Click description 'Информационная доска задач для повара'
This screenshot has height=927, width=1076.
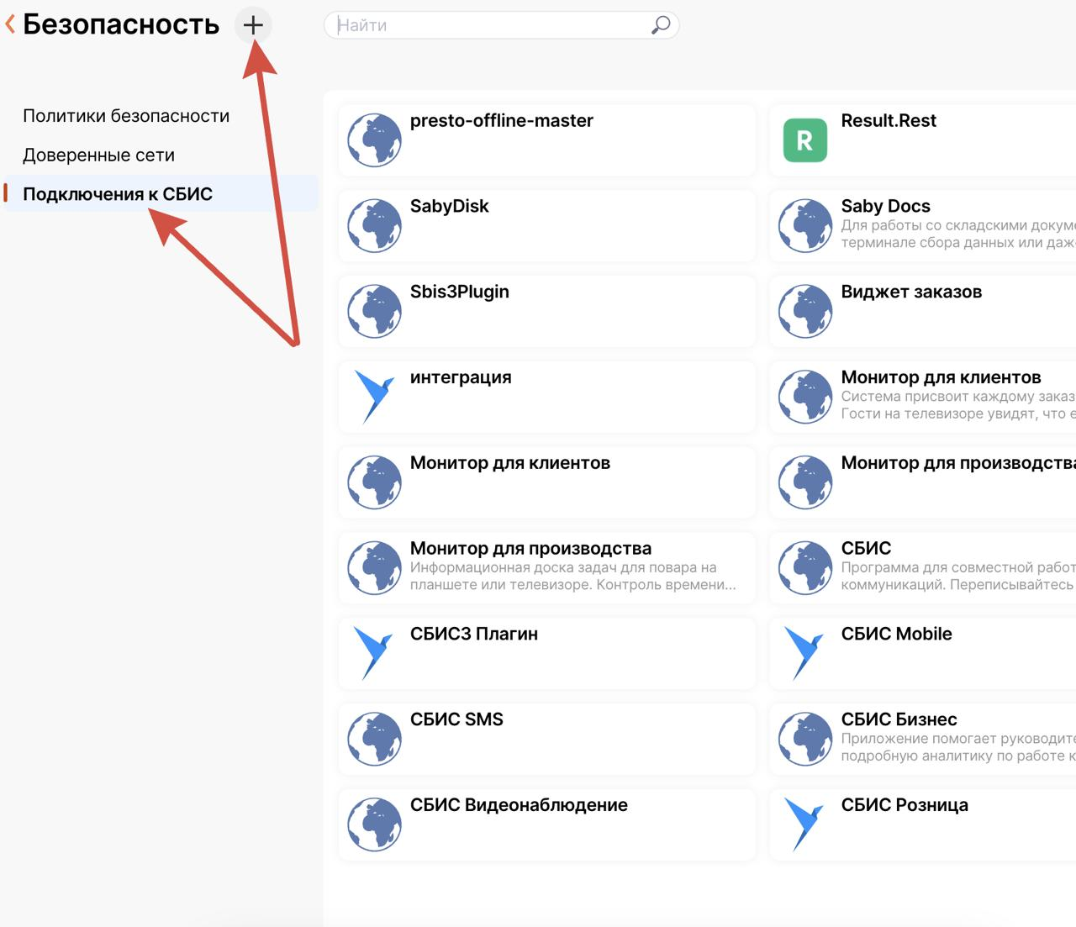point(573,577)
